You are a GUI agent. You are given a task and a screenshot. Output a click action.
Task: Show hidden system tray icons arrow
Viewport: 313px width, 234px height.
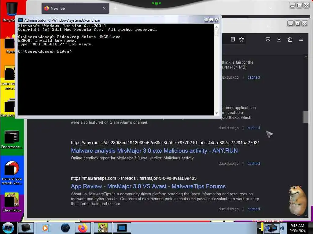click(x=260, y=228)
